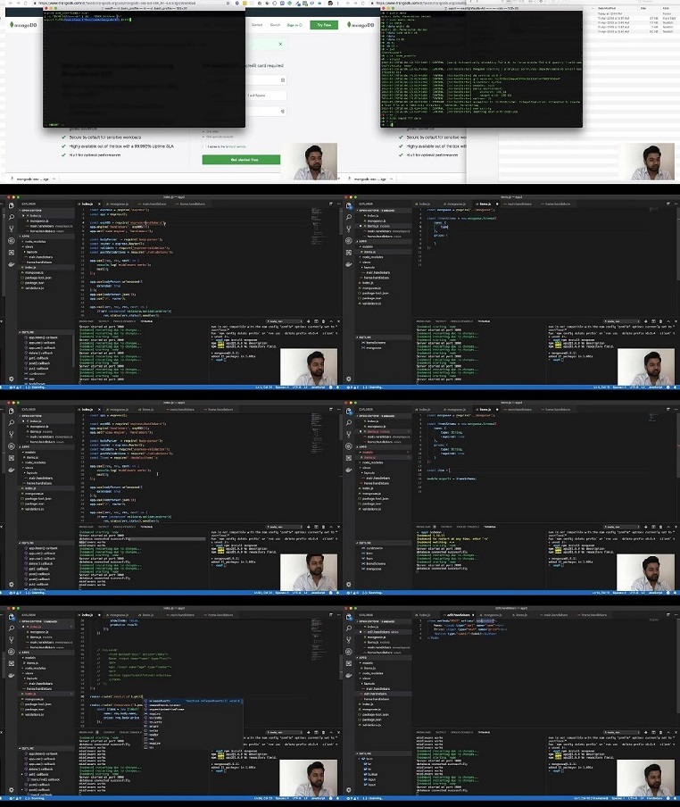Open the mongodb-osx download menu chevron in the top-left frame
The image size is (680, 807).
tap(54, 179)
